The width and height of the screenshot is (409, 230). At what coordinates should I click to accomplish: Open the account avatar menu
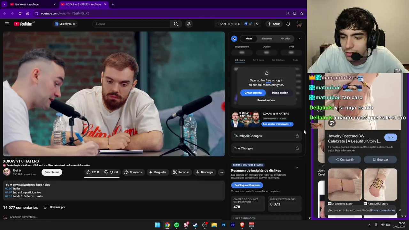coord(299,24)
